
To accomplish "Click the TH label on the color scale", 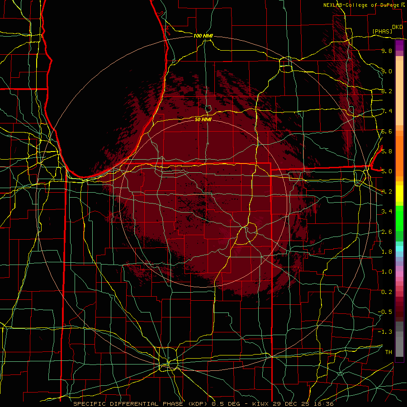I will 388,352.
